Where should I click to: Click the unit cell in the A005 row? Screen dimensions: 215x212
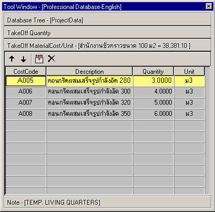point(189,81)
